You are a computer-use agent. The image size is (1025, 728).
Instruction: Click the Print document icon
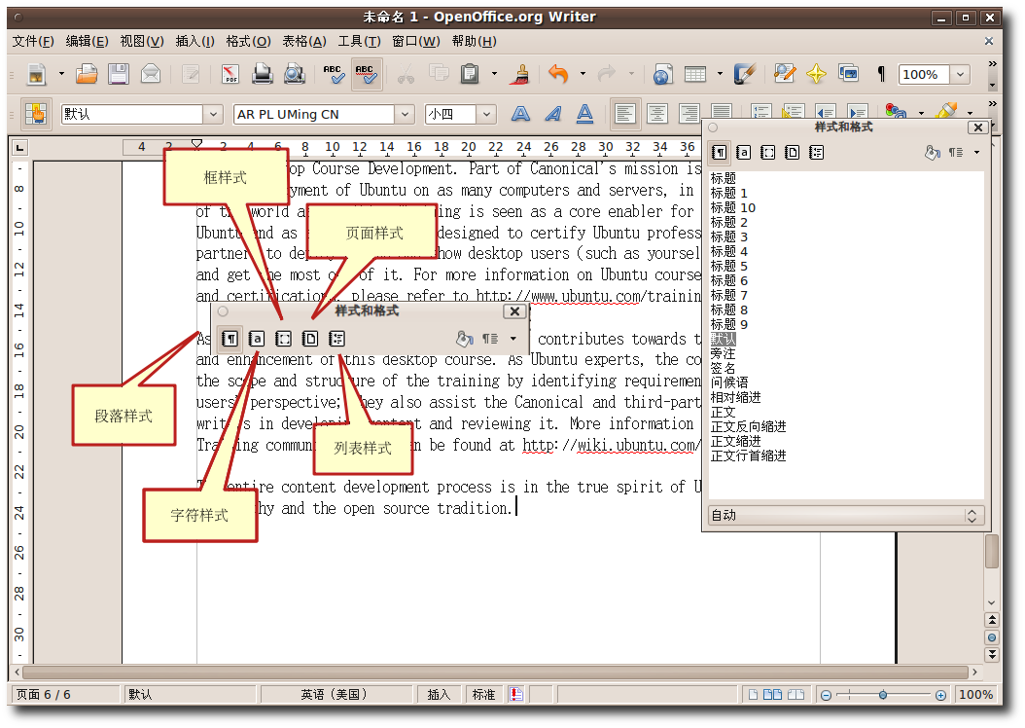(x=263, y=74)
